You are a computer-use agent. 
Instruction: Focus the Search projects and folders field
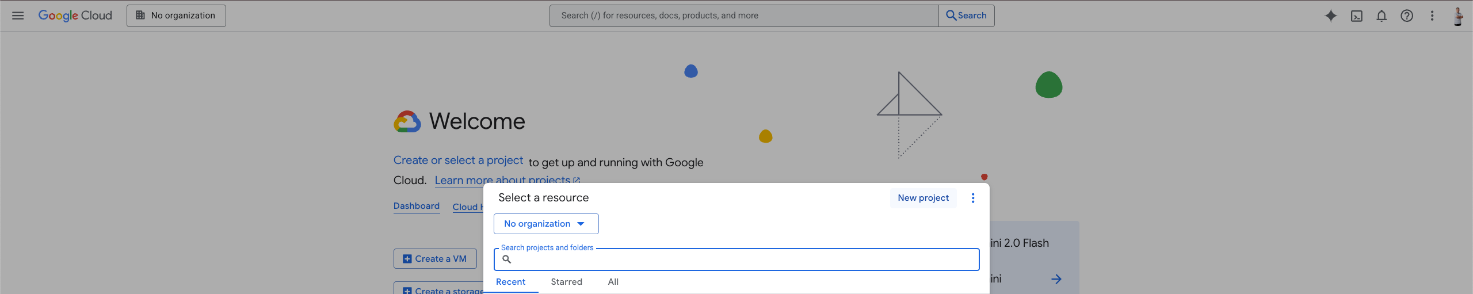(742, 259)
